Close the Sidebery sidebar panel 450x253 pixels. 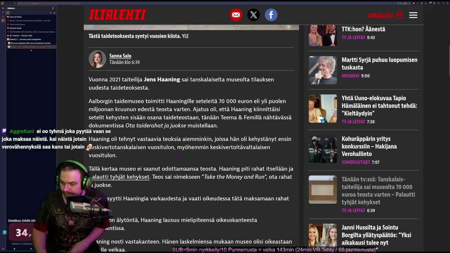pyautogui.click(x=53, y=8)
